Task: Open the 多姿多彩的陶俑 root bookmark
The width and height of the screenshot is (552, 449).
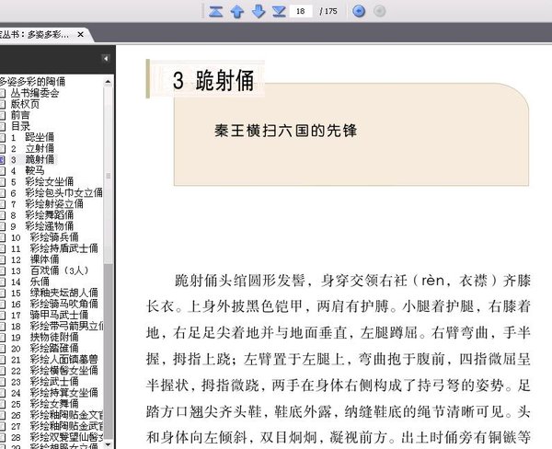Action: point(32,82)
